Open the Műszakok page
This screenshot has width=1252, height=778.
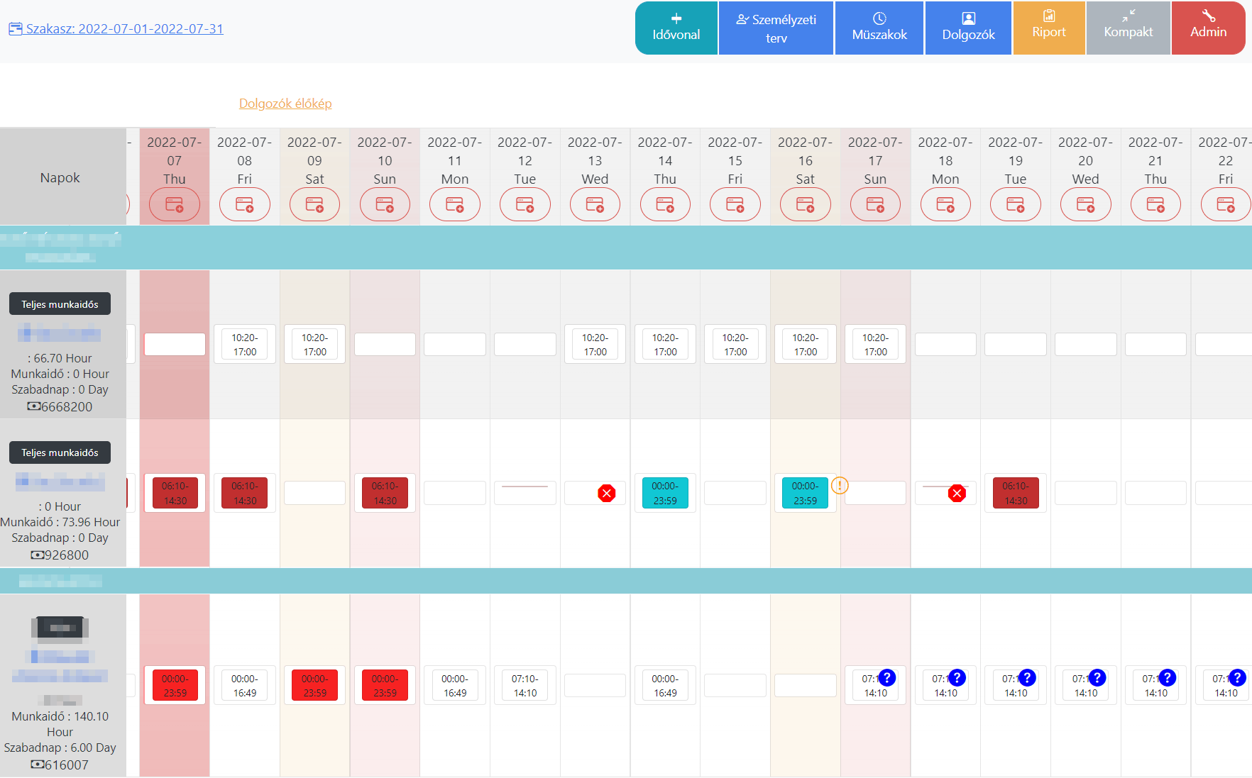point(879,28)
